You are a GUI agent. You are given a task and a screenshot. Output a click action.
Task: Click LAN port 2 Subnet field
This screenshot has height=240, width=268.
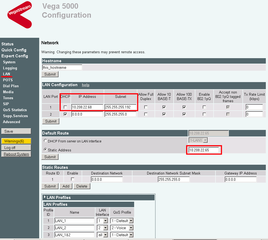(x=120, y=114)
